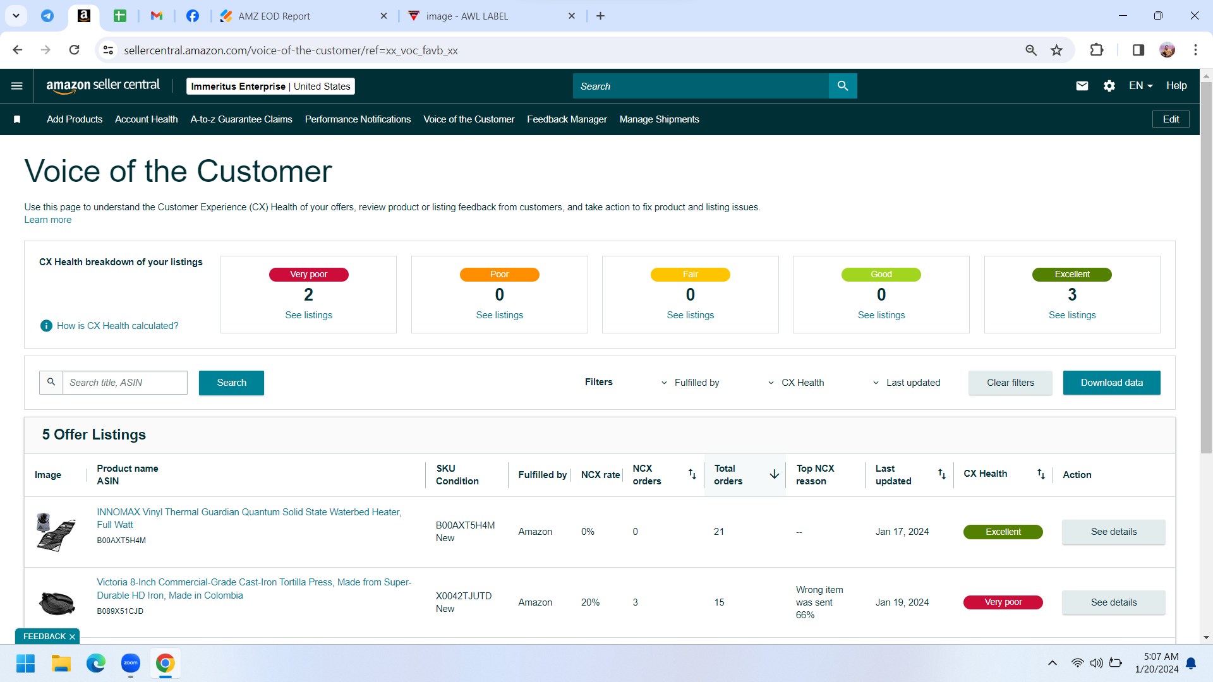The image size is (1213, 682).
Task: Open the Seller Central hamburger menu
Action: (17, 86)
